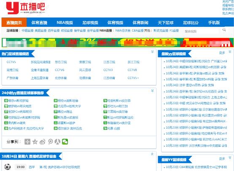Collapse the 热门足球直播频道 panel

(x=152, y=52)
